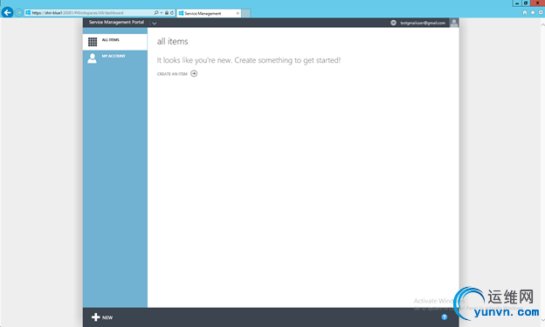Click the My Account person icon
The width and height of the screenshot is (545, 327).
click(x=92, y=58)
